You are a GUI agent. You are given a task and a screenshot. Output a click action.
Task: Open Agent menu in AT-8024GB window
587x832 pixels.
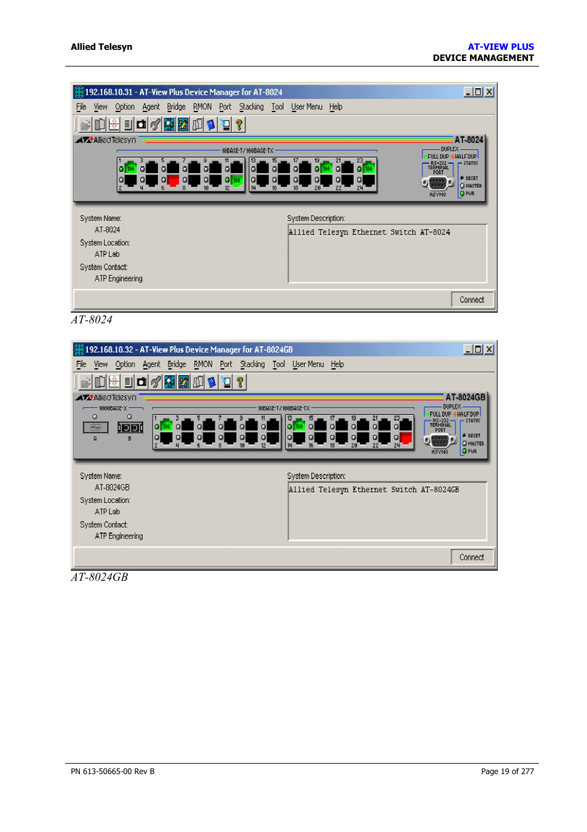pyautogui.click(x=151, y=365)
